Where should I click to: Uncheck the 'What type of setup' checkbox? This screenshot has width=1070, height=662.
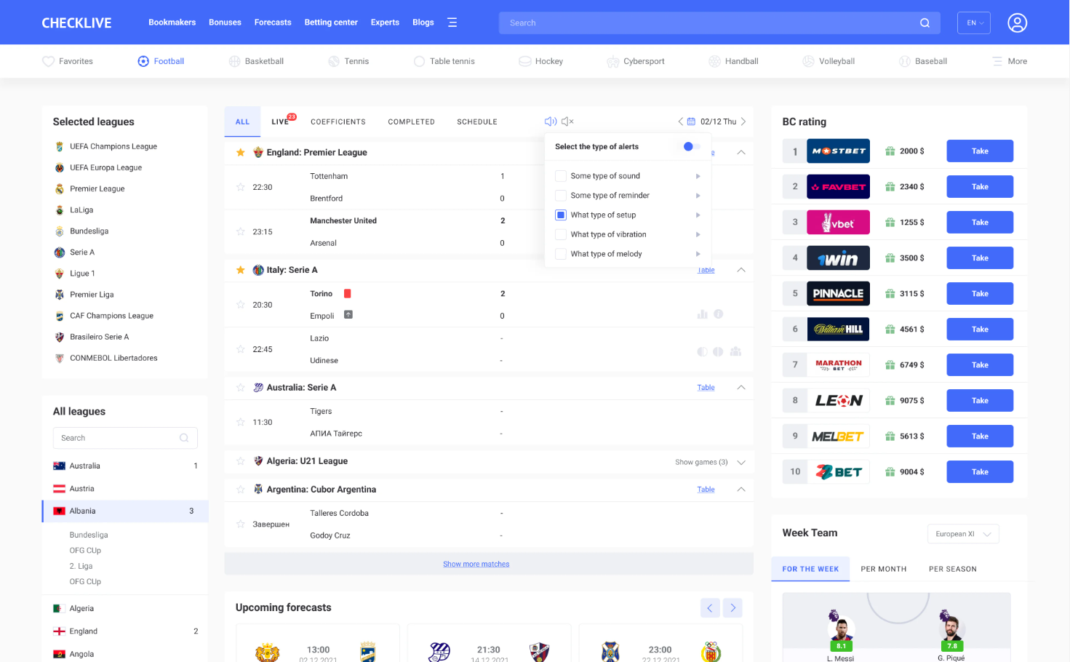pos(561,215)
